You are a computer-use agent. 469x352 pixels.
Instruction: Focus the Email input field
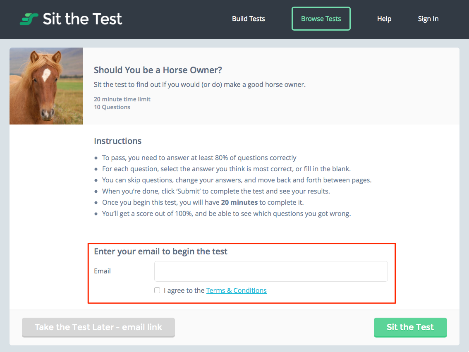coord(271,271)
